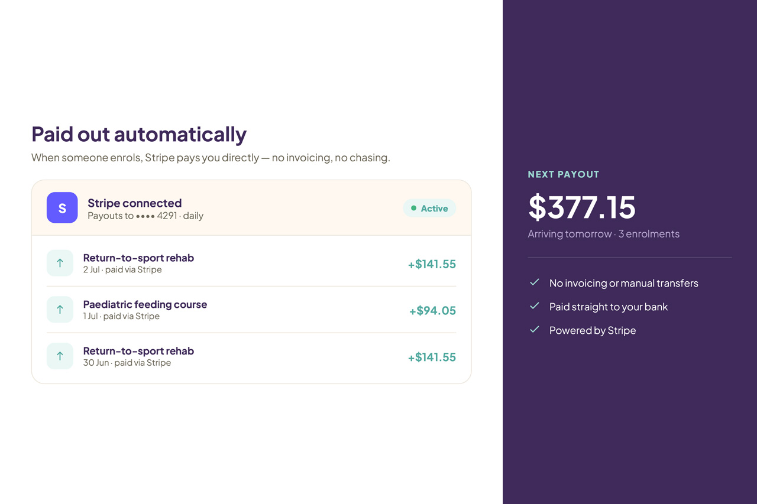Click the first +$141.55 amount for 2 Jul
757x504 pixels.
[432, 264]
